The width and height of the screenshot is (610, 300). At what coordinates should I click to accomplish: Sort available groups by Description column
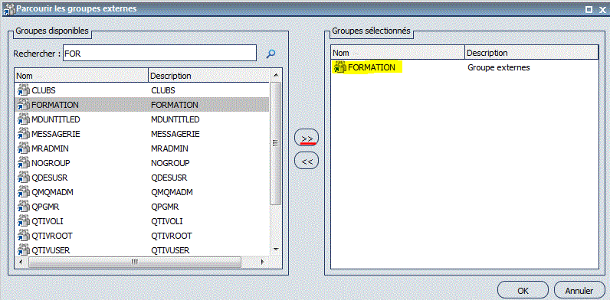208,76
